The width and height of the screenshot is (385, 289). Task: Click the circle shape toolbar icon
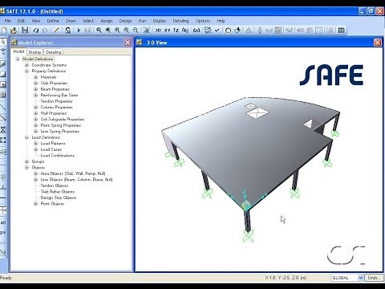228,31
